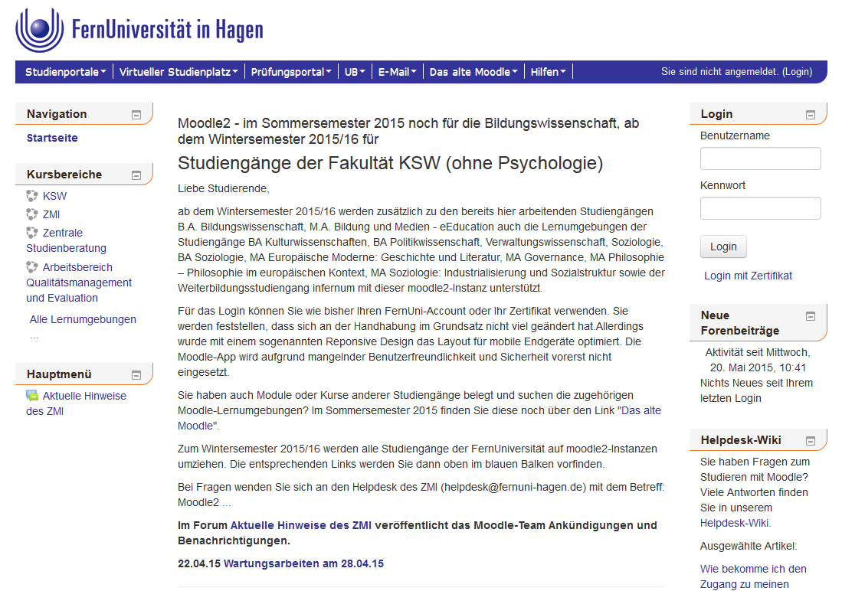Open bold Aktuelle Hinweise des ZMI forum link
Screen dimensions: 842x591
(300, 525)
